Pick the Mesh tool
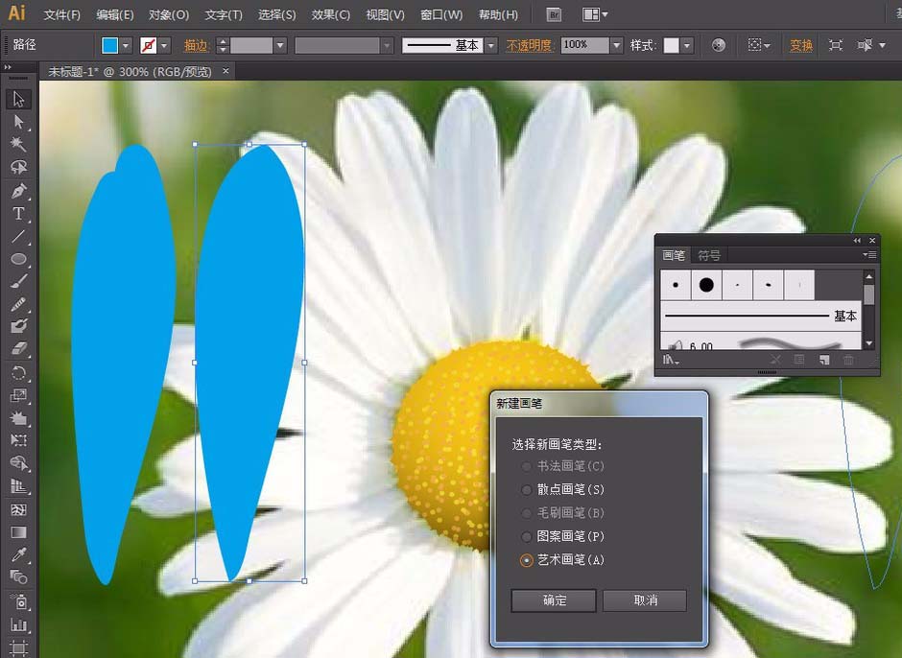902x658 pixels. click(18, 509)
